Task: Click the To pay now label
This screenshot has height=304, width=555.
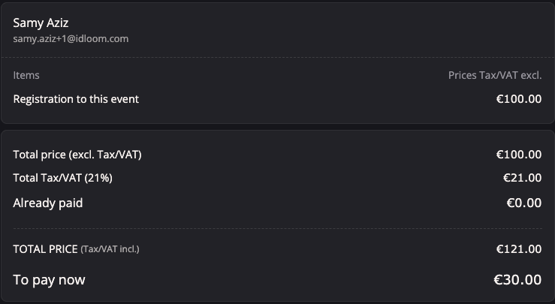Action: click(49, 280)
